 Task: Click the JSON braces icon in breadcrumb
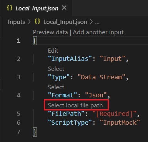coord(37,22)
